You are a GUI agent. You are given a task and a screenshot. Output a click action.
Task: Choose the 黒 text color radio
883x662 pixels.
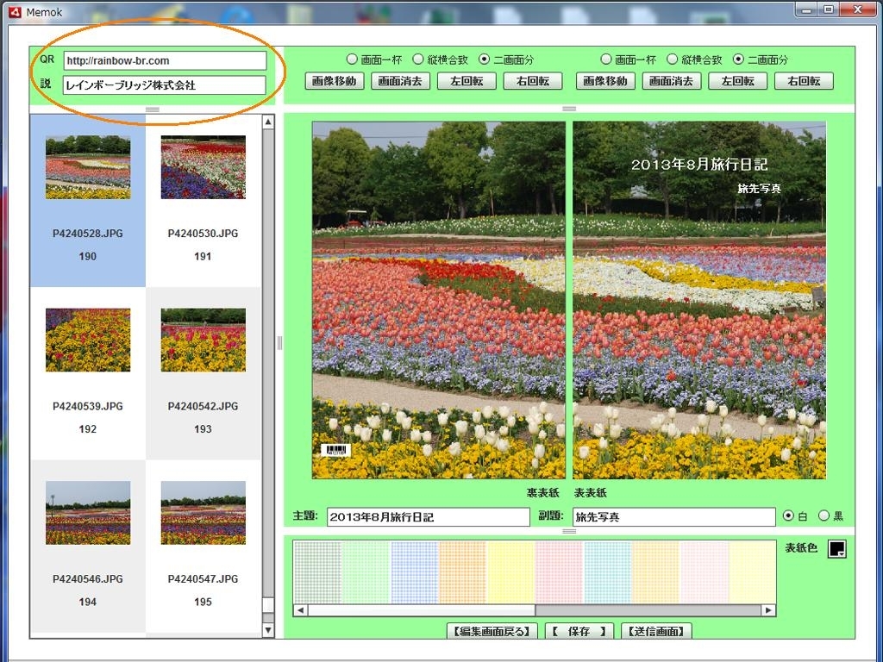point(824,515)
